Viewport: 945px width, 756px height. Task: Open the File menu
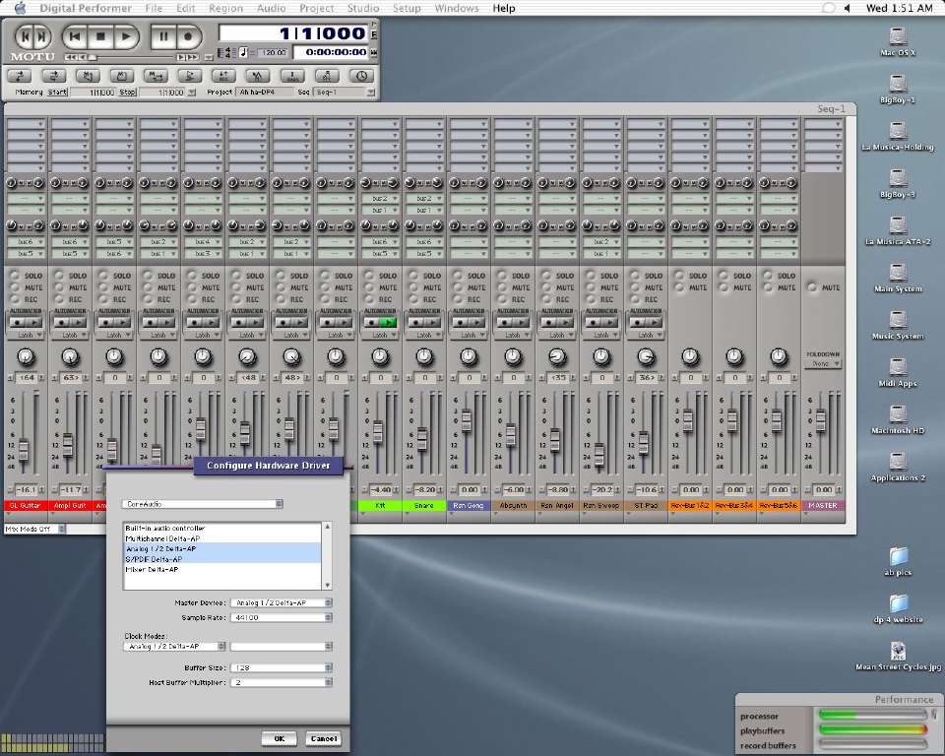(155, 8)
